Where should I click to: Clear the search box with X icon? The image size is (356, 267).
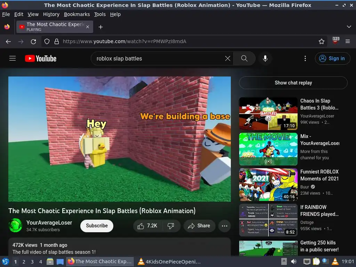(x=227, y=58)
